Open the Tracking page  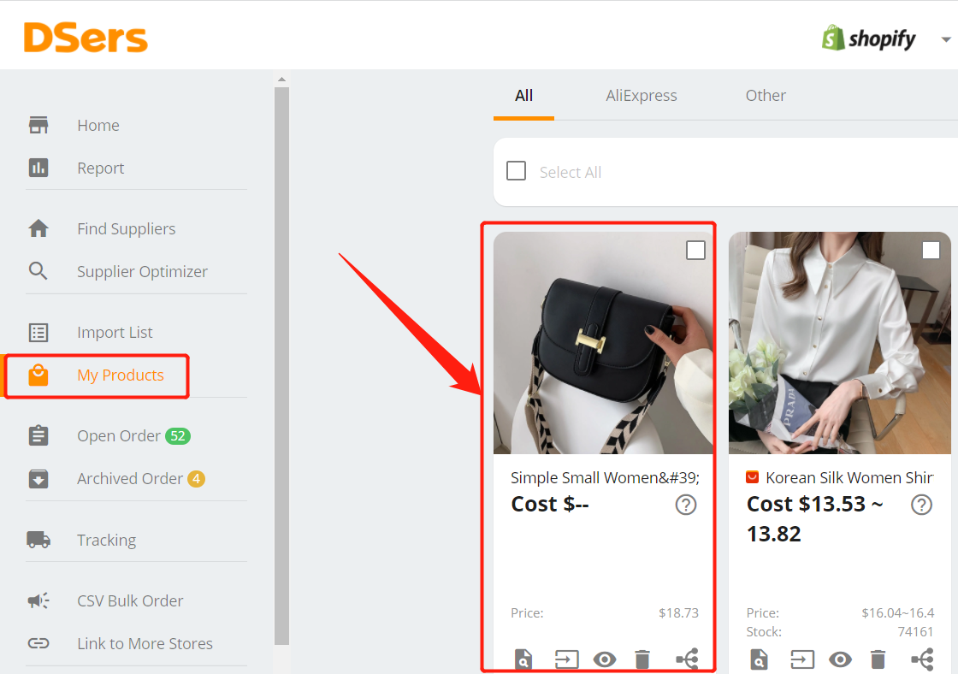[106, 541]
